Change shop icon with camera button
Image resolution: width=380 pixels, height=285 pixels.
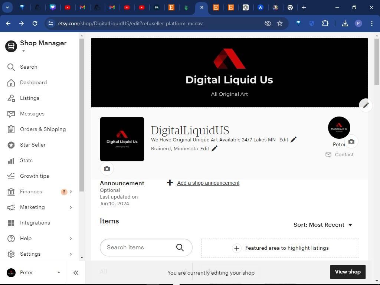pyautogui.click(x=107, y=168)
